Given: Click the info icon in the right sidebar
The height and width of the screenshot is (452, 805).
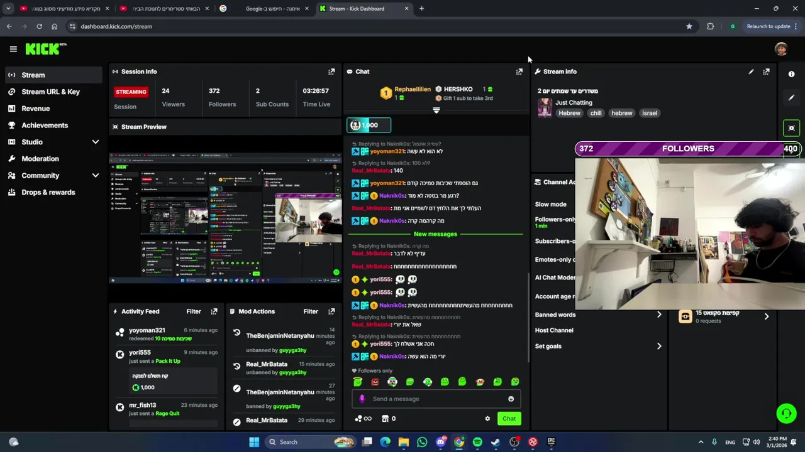Looking at the screenshot, I should (791, 74).
